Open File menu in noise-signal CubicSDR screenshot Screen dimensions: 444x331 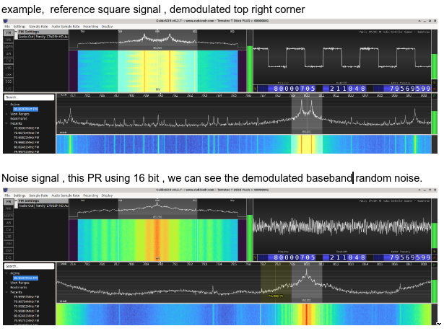tap(7, 195)
